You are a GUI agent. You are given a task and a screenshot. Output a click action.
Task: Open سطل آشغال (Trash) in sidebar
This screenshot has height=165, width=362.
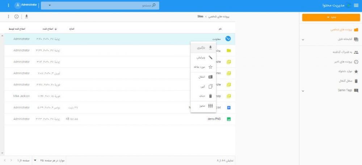tap(356, 81)
